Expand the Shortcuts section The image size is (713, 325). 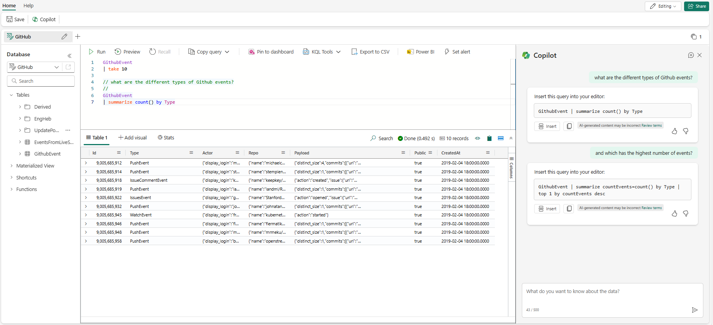click(11, 178)
